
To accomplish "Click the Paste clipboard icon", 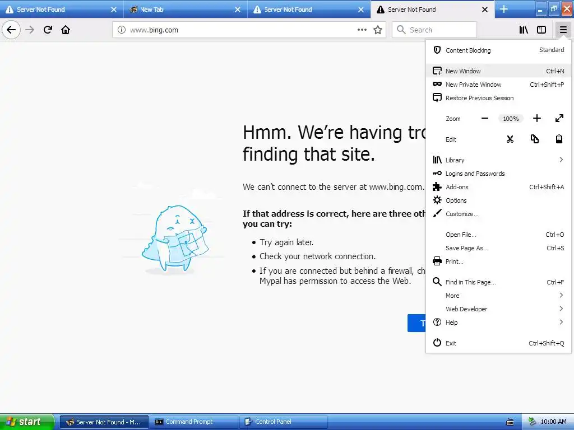I will [x=559, y=139].
